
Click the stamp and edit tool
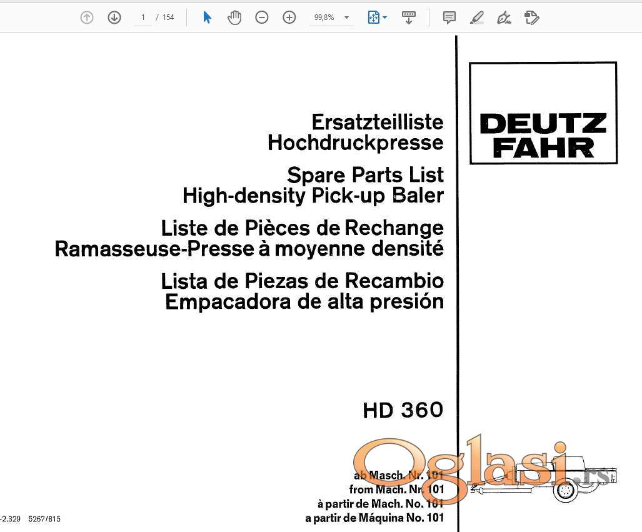[532, 18]
